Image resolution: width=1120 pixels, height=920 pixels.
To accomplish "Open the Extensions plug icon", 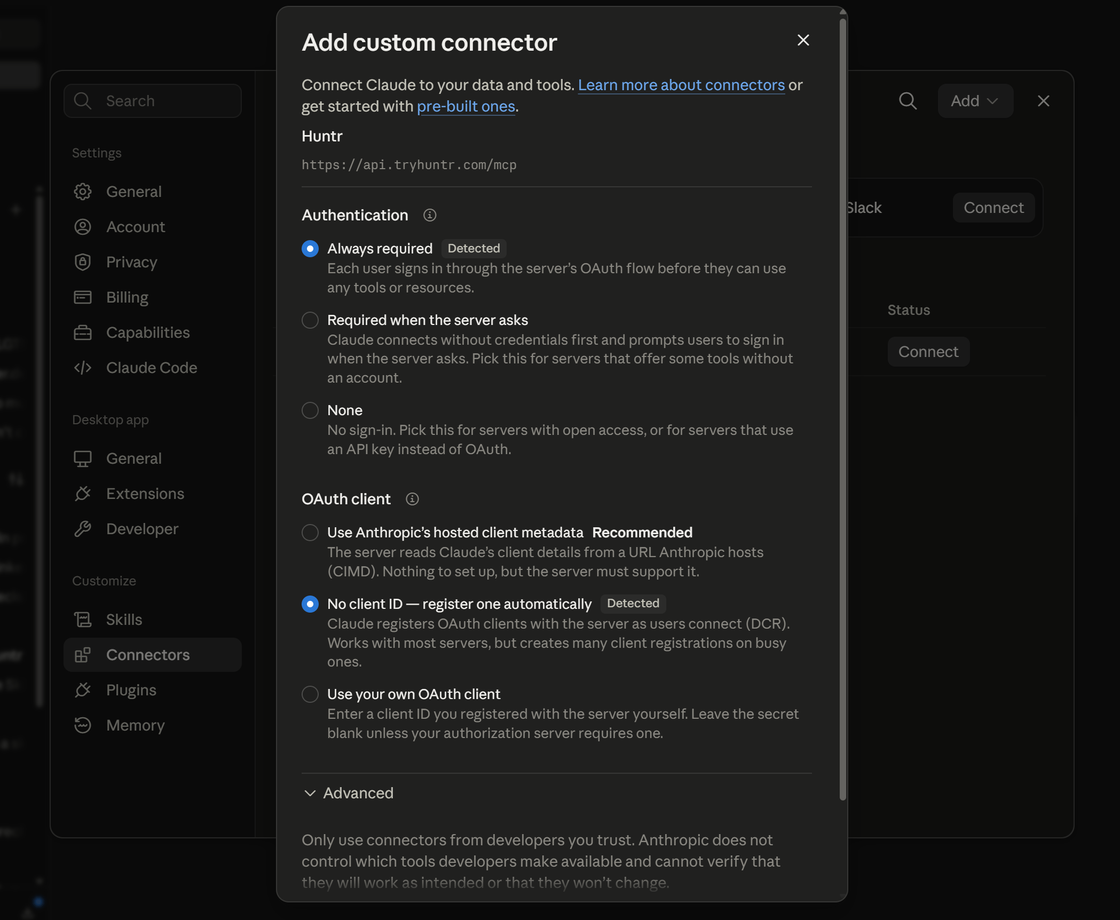I will (x=83, y=494).
